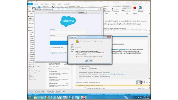Click first contact photo in People pane

pyautogui.click(x=139, y=82)
